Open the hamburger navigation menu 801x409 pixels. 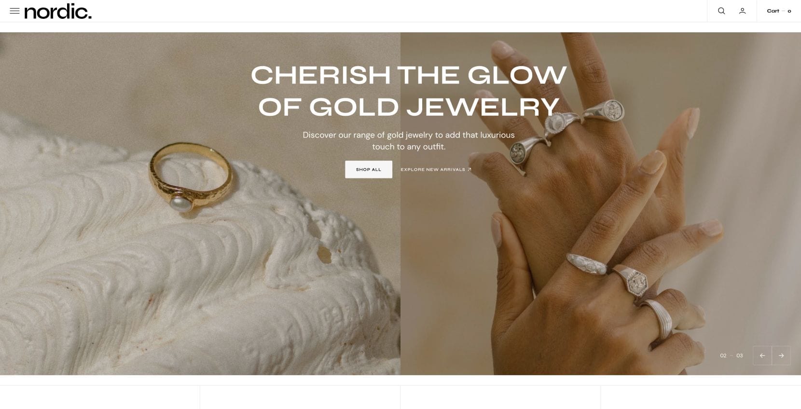(14, 11)
